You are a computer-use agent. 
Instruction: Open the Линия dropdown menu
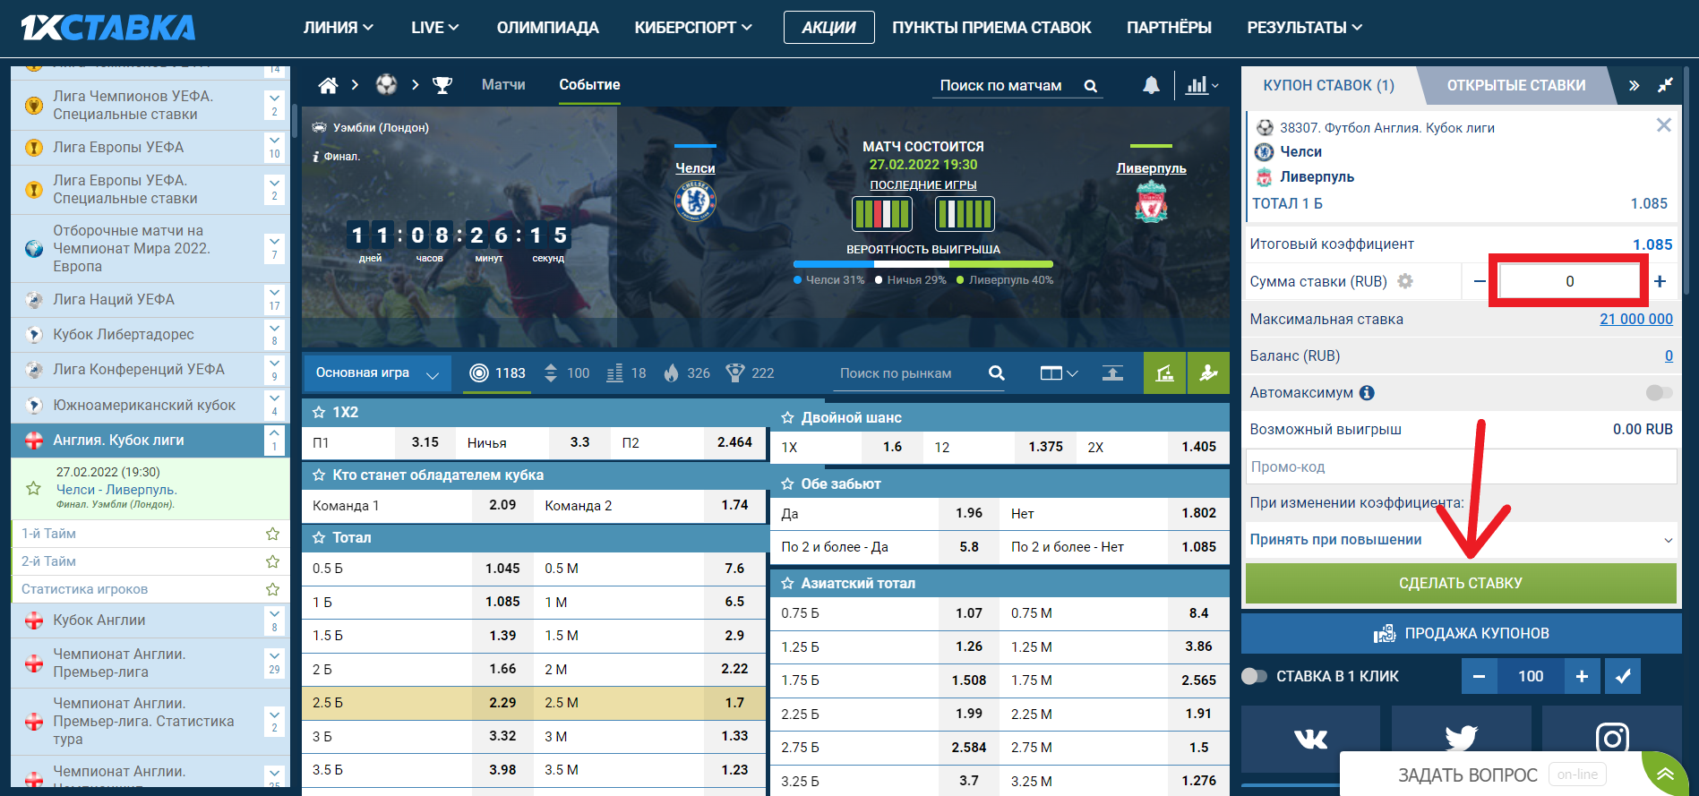(x=338, y=28)
